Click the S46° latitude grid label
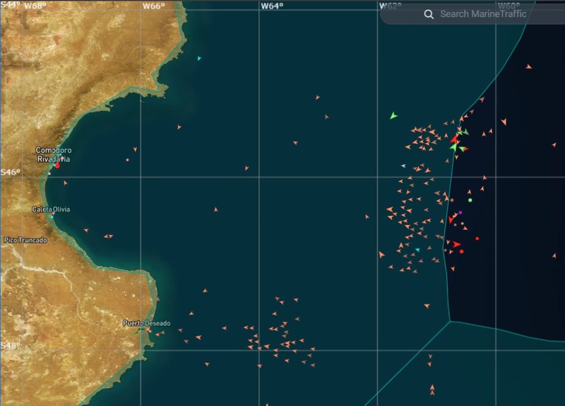Viewport: 565px width, 406px height. coord(10,172)
